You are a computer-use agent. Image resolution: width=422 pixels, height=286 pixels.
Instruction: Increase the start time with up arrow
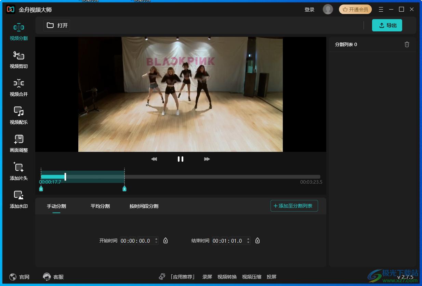[156, 239]
